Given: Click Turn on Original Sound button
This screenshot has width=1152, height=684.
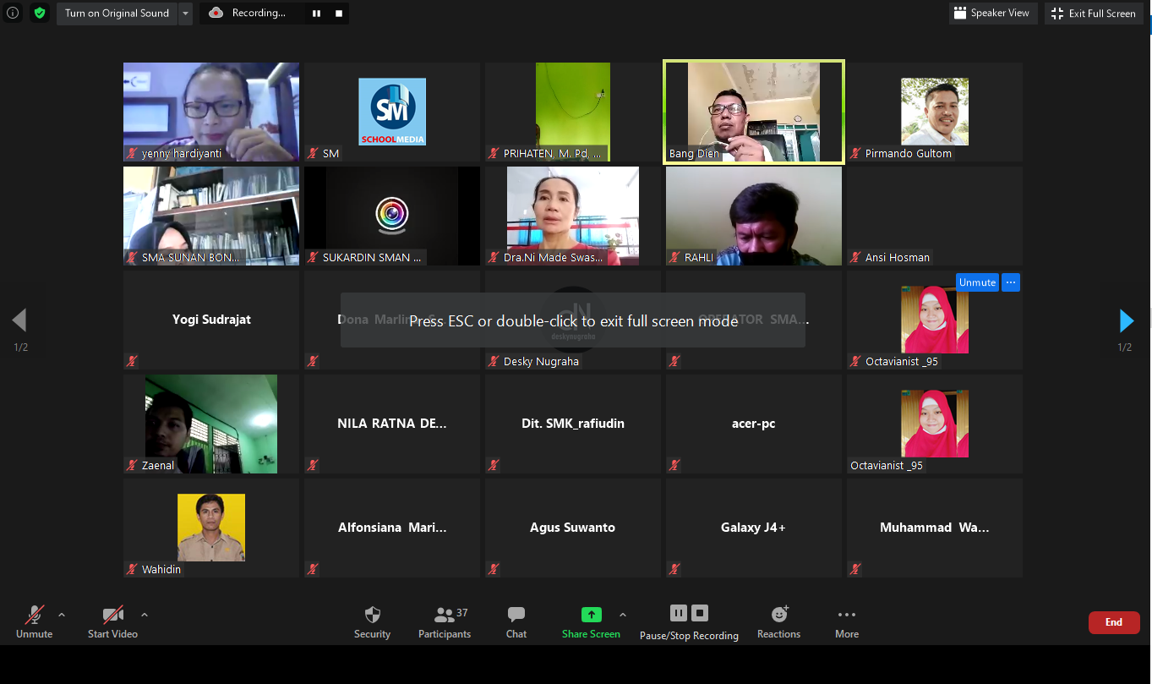Looking at the screenshot, I should tap(117, 14).
